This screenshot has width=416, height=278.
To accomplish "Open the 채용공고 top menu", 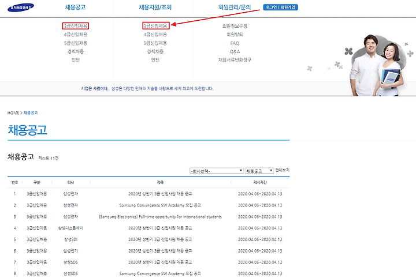I will (75, 7).
